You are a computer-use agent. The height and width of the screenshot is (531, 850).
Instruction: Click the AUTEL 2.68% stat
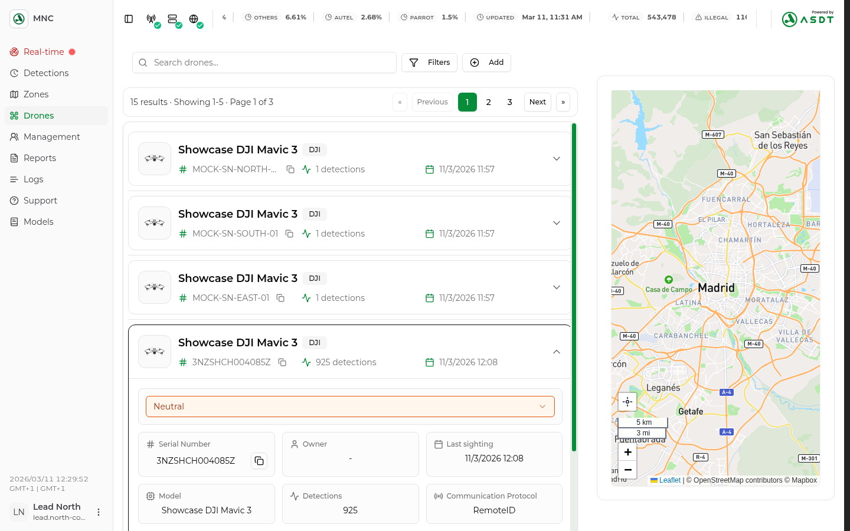click(x=353, y=18)
